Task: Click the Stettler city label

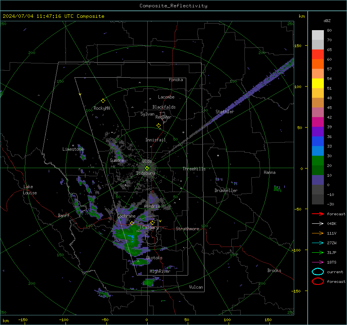Action: [225, 112]
